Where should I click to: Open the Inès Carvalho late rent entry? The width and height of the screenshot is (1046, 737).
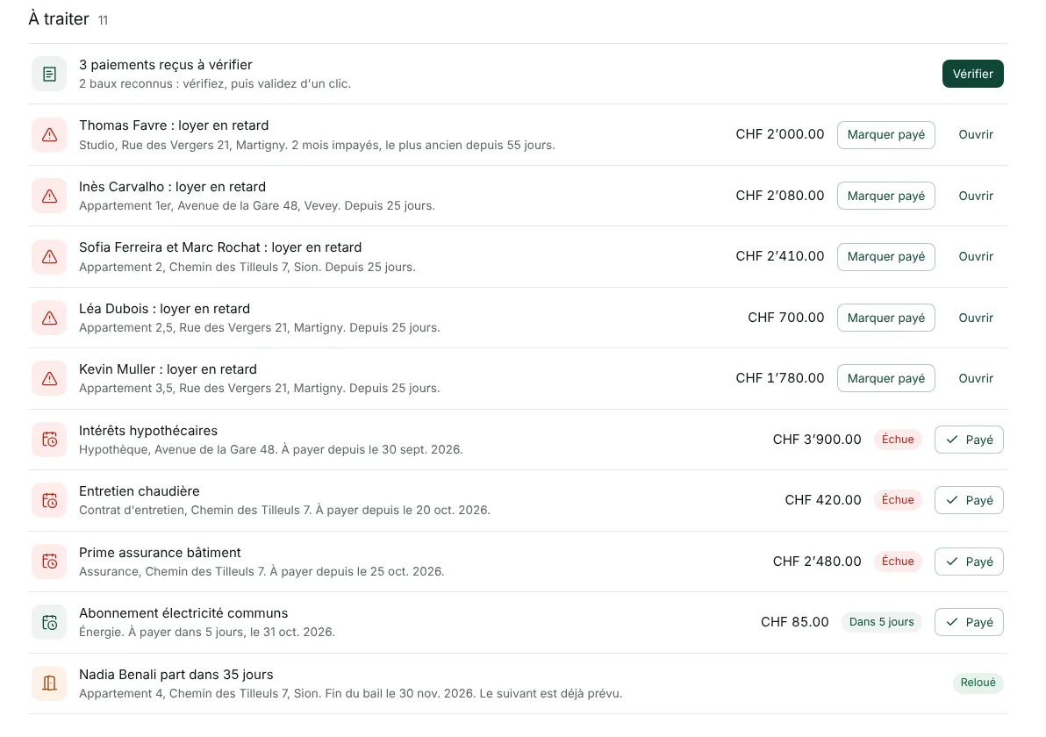(976, 196)
